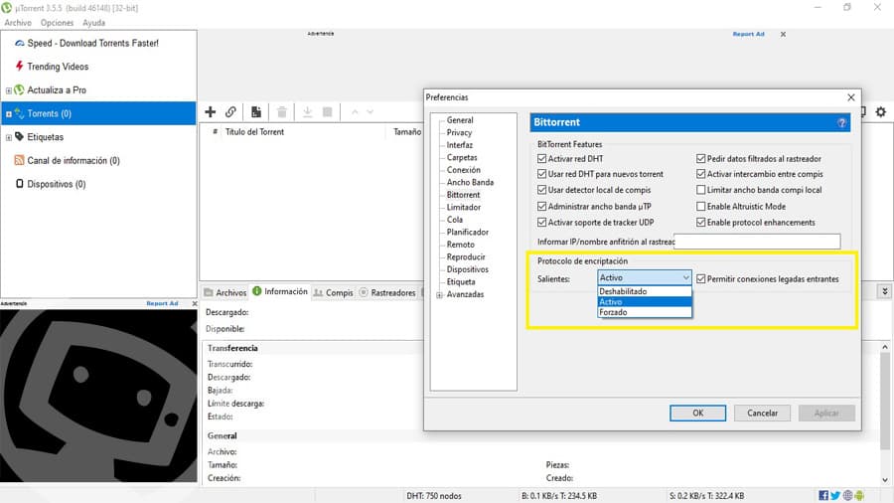This screenshot has height=503, width=894.
Task: Click the Cancelar button
Action: [x=762, y=413]
